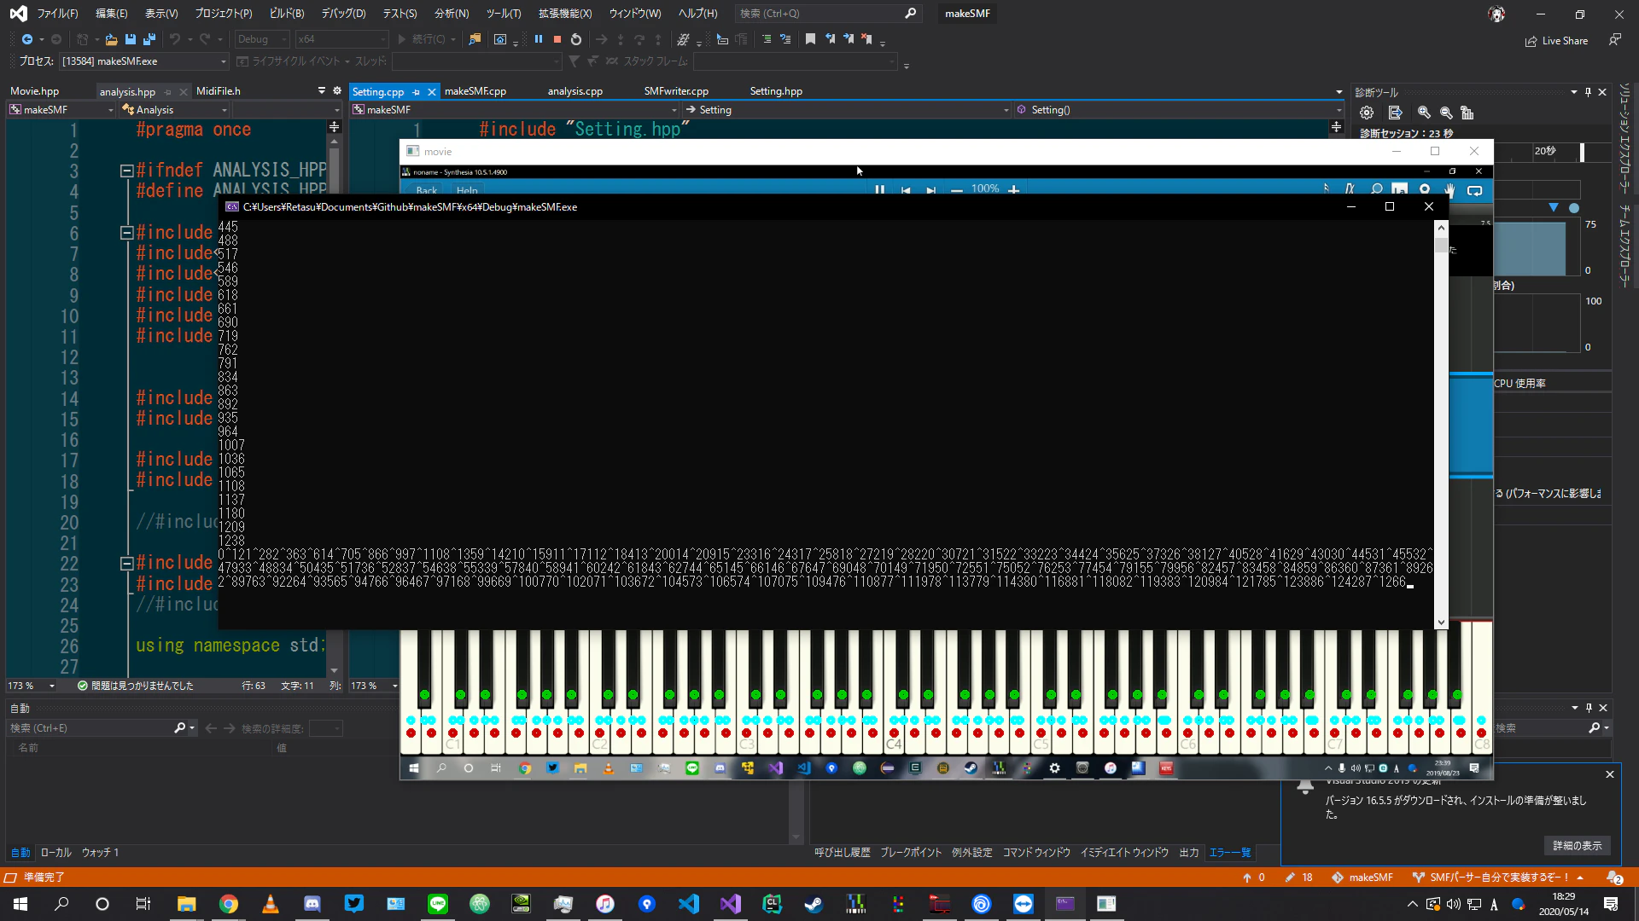Image resolution: width=1639 pixels, height=921 pixels.
Task: Open the ビルド(B) menu
Action: click(x=287, y=14)
